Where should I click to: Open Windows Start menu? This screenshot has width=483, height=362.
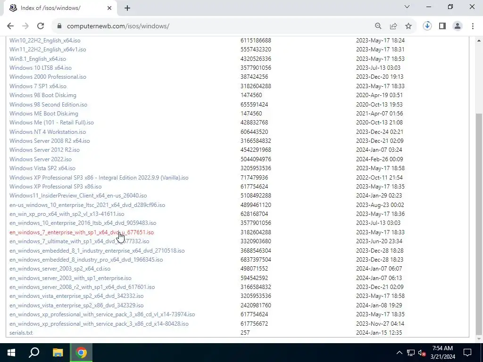click(11, 353)
